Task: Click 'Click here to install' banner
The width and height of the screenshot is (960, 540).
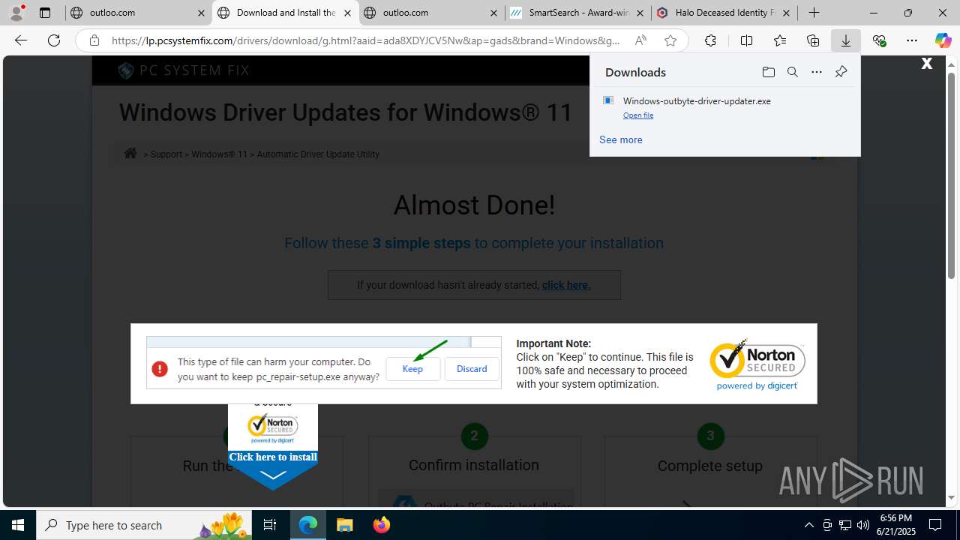Action: (x=273, y=457)
